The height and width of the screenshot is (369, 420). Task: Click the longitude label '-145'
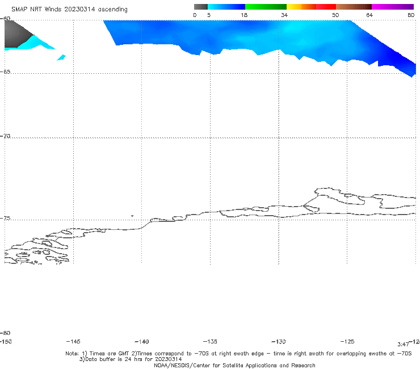click(73, 341)
